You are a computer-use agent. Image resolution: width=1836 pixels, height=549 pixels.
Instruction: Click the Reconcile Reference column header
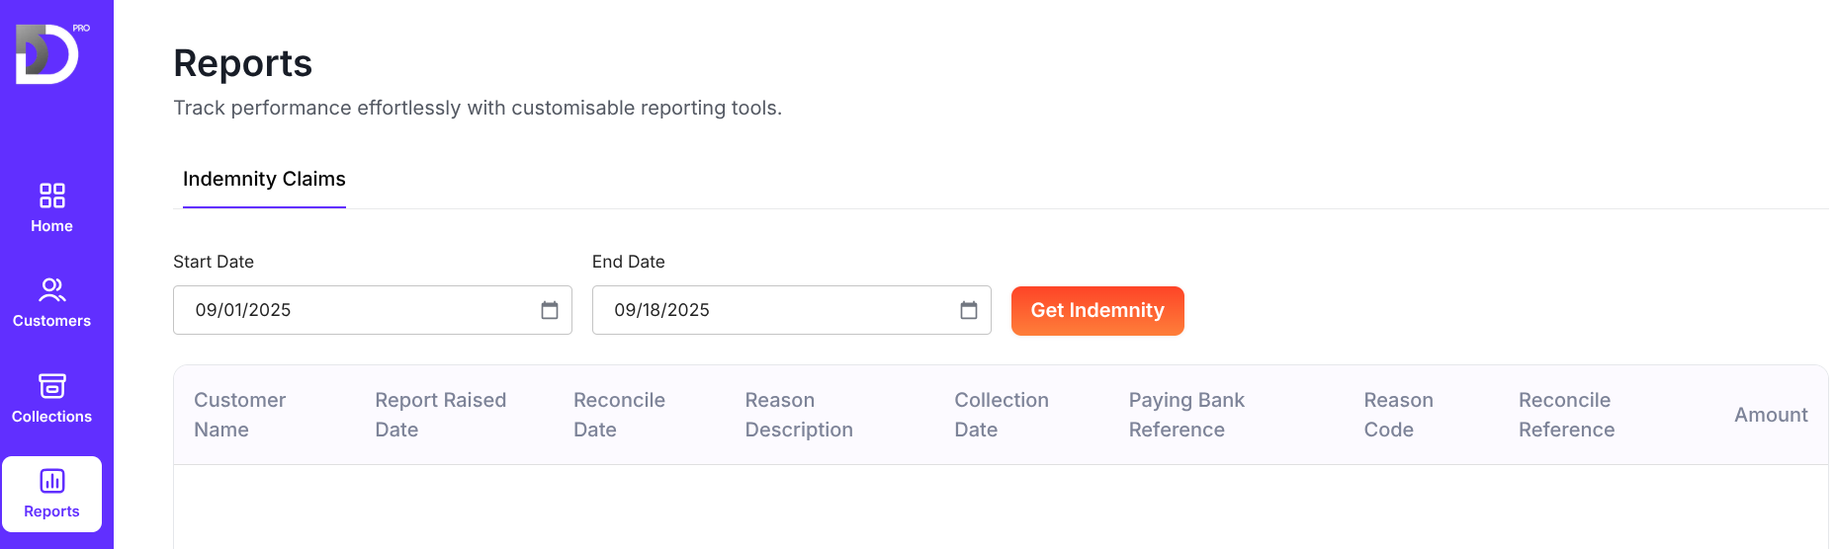(x=1566, y=415)
